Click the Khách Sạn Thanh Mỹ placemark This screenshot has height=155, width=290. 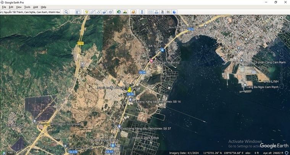[x=151, y=62]
